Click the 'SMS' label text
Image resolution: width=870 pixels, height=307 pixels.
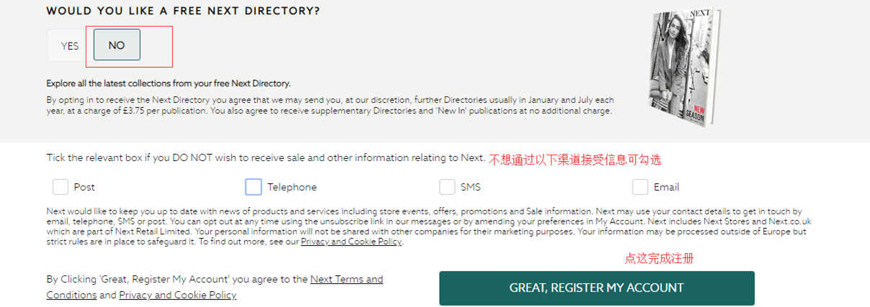coord(471,187)
